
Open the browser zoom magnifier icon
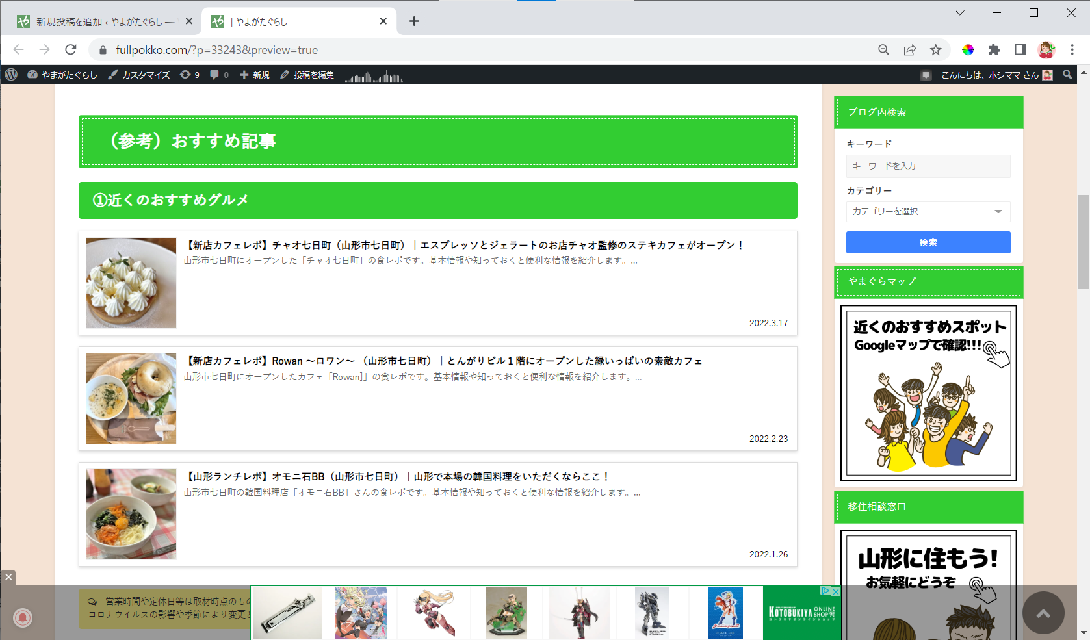[883, 50]
